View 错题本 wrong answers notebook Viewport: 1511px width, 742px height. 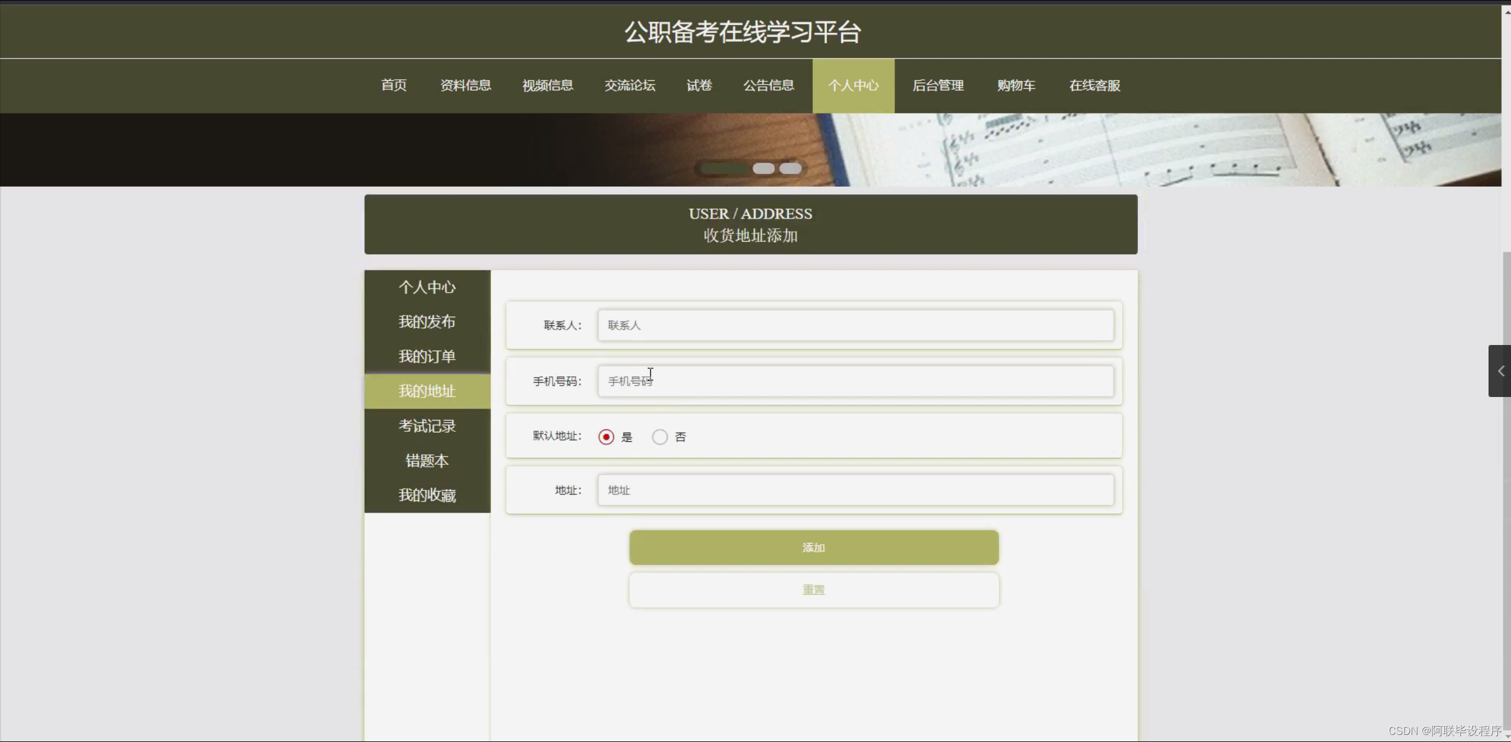pyautogui.click(x=427, y=460)
